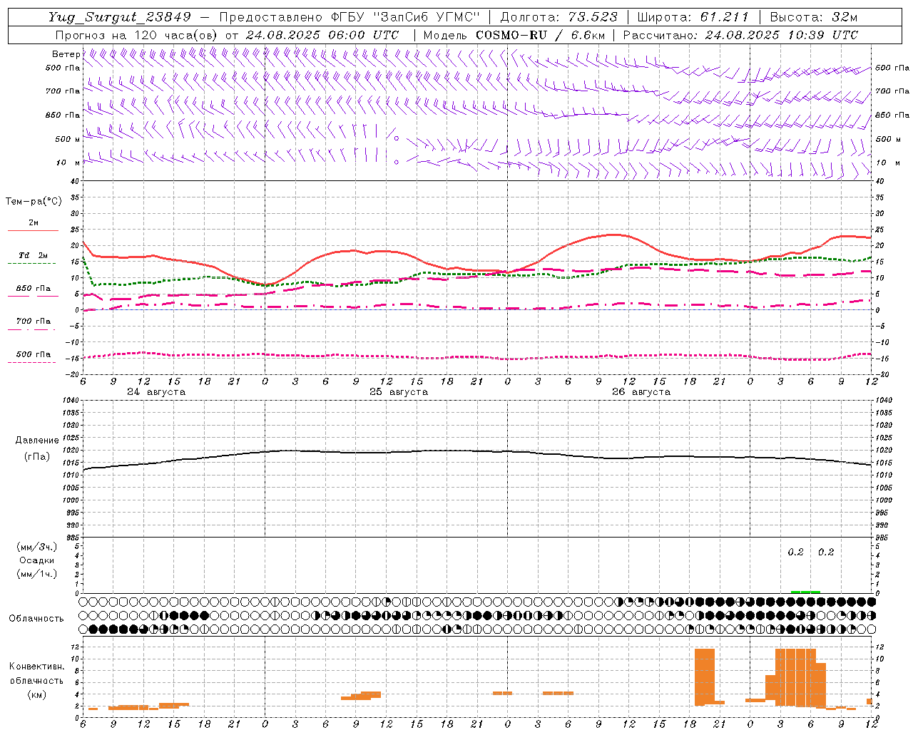Click the (км) unit label
The image size is (913, 730).
pos(36,694)
